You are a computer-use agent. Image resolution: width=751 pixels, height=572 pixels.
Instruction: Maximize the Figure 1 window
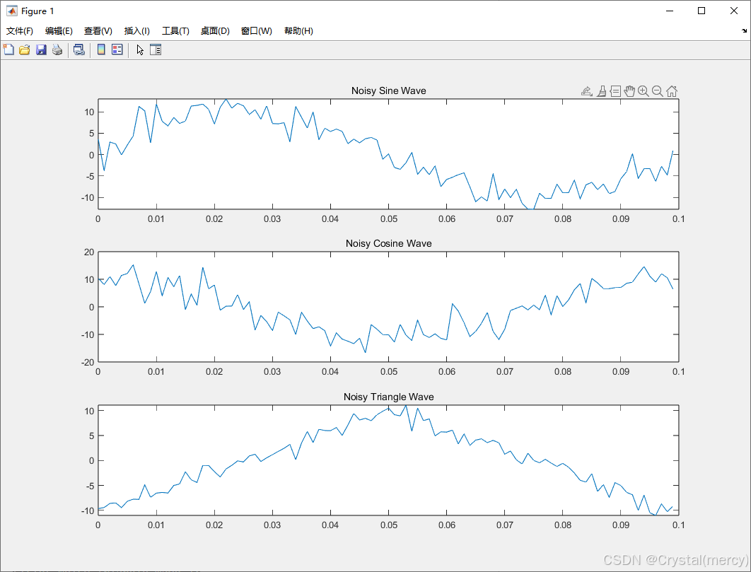click(701, 11)
